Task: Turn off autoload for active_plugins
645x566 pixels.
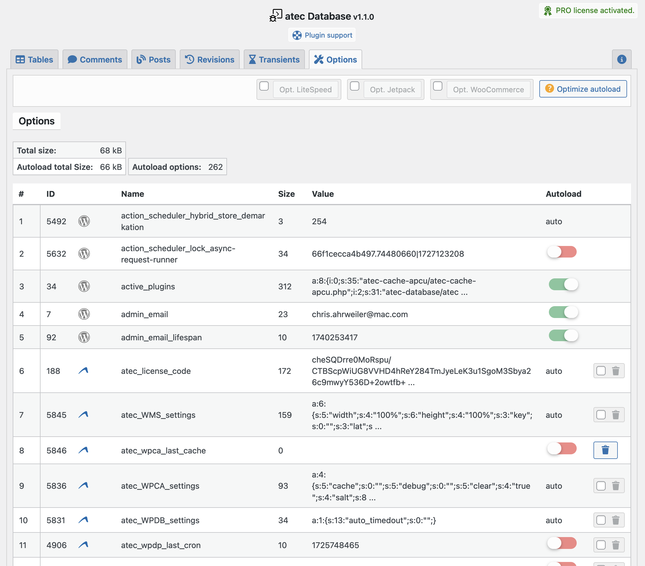Action: point(563,284)
